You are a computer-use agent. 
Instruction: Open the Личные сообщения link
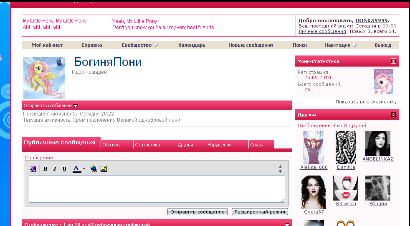322,31
